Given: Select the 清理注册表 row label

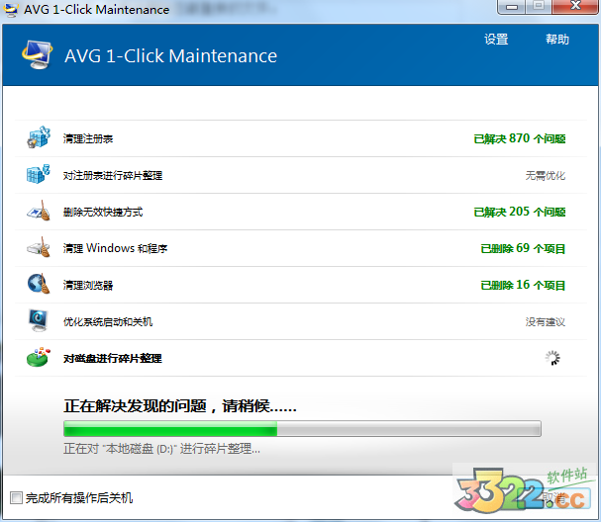Looking at the screenshot, I should pos(88,138).
